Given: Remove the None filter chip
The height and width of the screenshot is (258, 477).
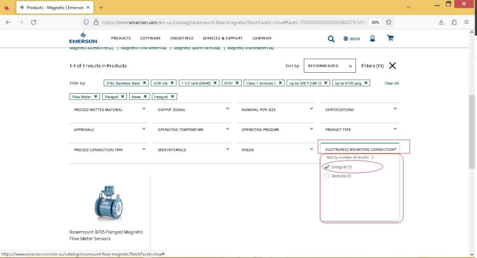Looking at the screenshot, I should coord(145,96).
